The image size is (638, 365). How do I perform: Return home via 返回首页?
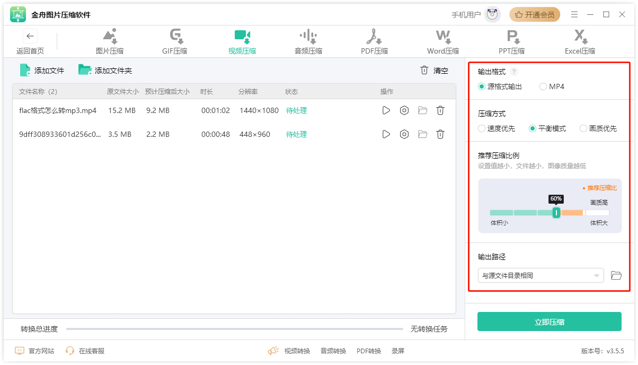(30, 41)
